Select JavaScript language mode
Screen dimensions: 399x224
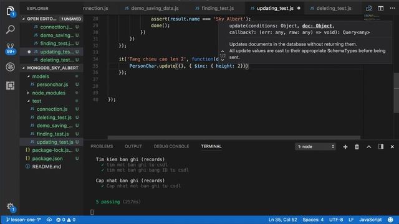tap(370, 220)
